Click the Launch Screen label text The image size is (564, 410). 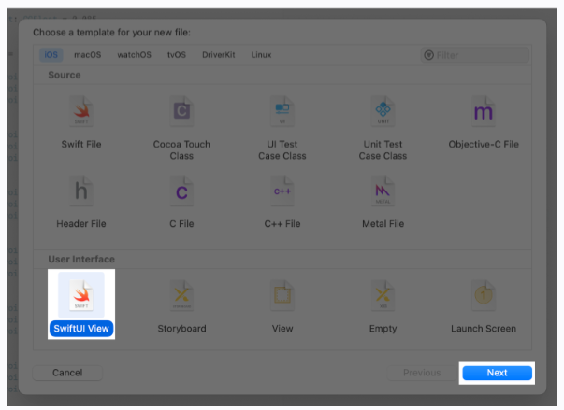click(484, 329)
